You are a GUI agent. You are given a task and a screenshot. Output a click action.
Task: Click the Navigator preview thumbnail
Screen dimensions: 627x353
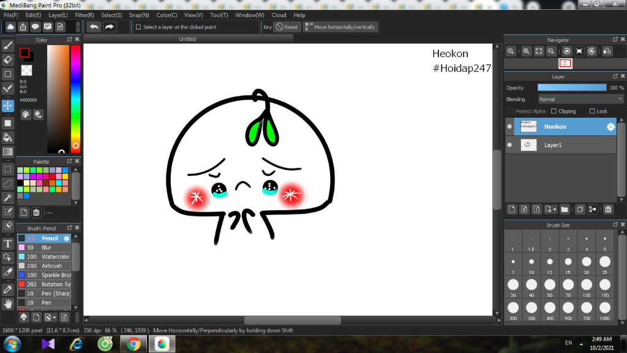pyautogui.click(x=565, y=63)
